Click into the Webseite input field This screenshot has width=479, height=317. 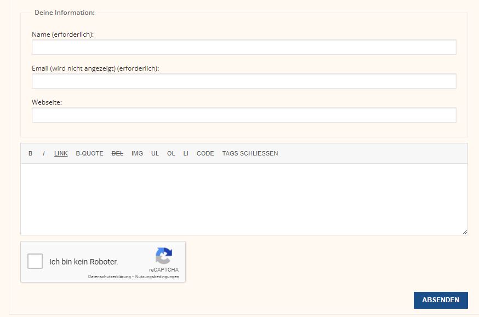244,115
